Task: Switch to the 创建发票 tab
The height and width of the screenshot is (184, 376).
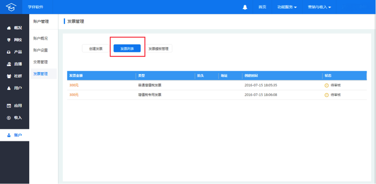Action: point(96,49)
